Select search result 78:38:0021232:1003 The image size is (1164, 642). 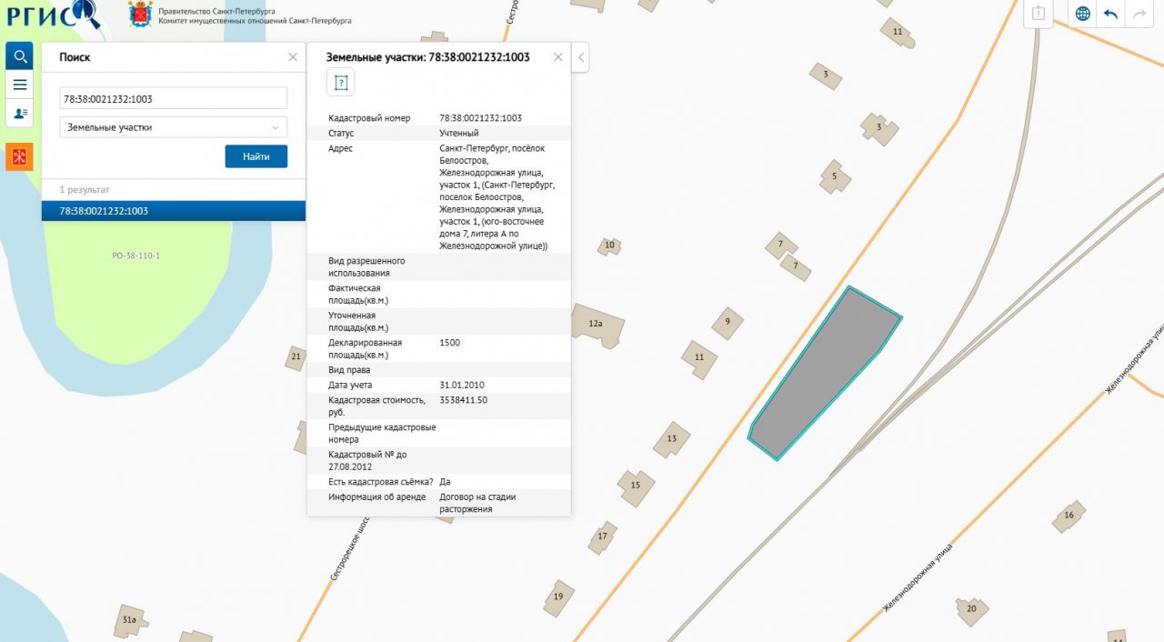pos(173,211)
